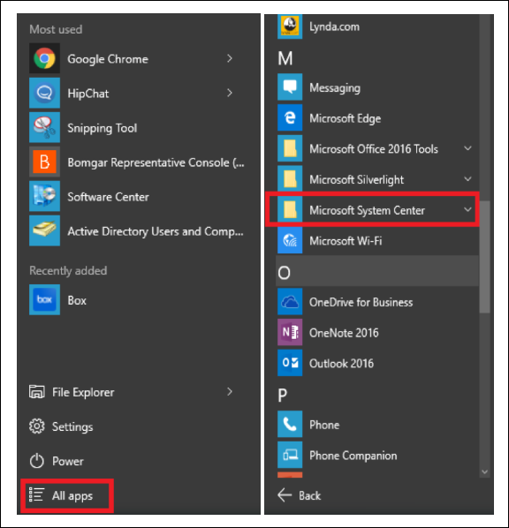Click the Back label text
Viewport: 509px width, 528px height.
pyautogui.click(x=310, y=495)
